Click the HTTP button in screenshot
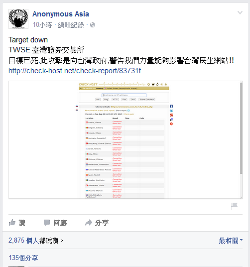 pos(115,100)
